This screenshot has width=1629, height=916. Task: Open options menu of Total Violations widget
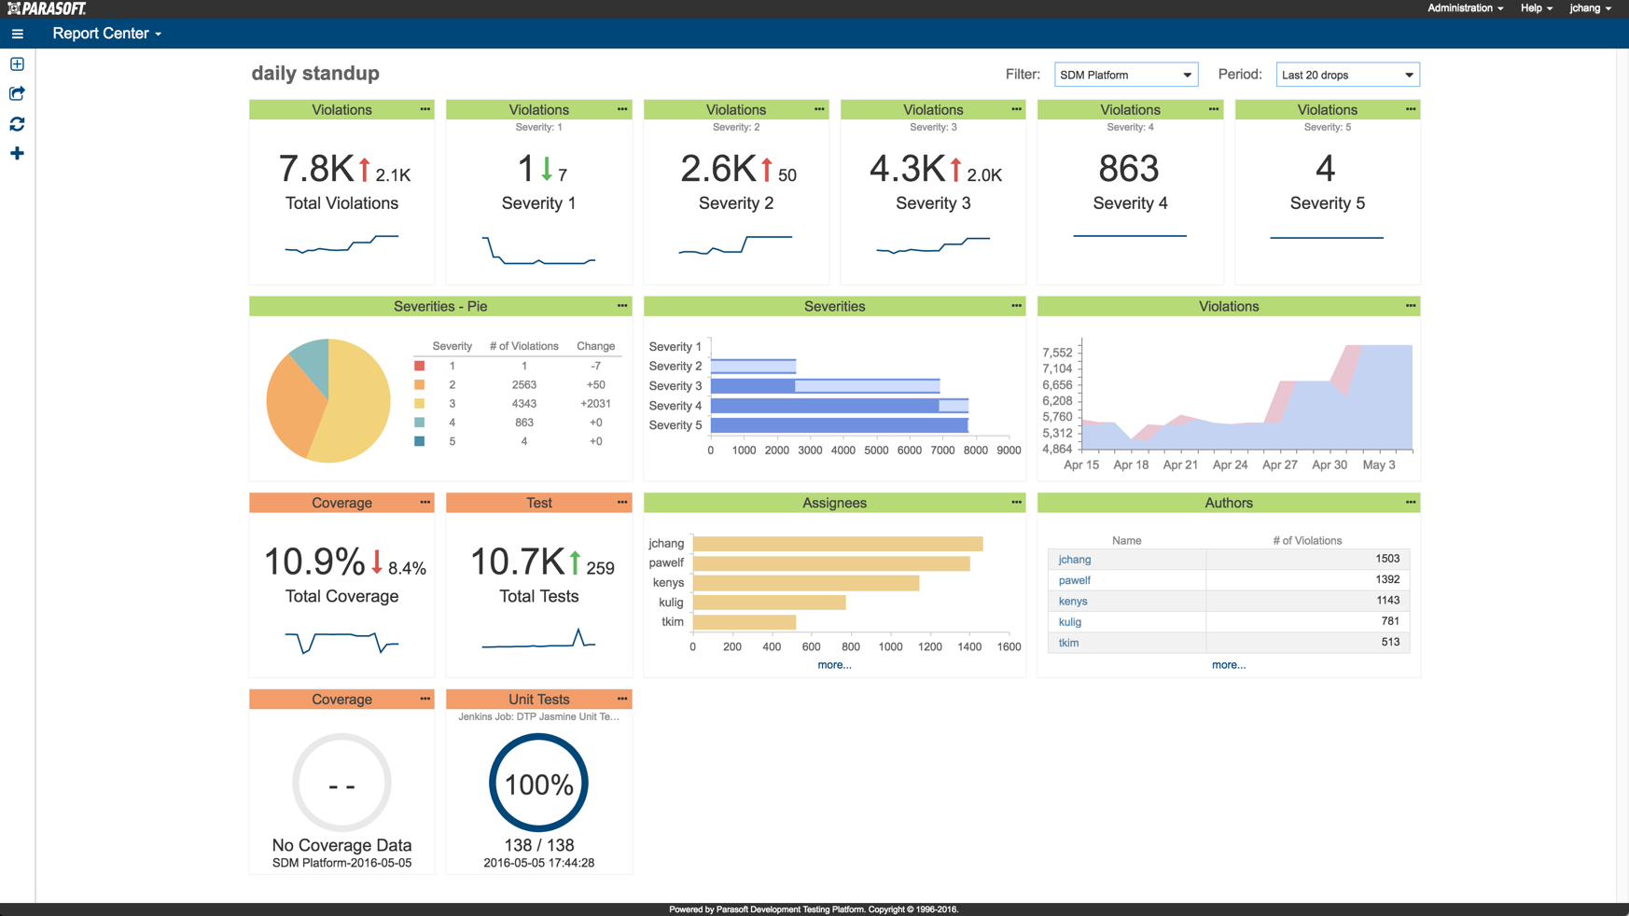pyautogui.click(x=425, y=109)
